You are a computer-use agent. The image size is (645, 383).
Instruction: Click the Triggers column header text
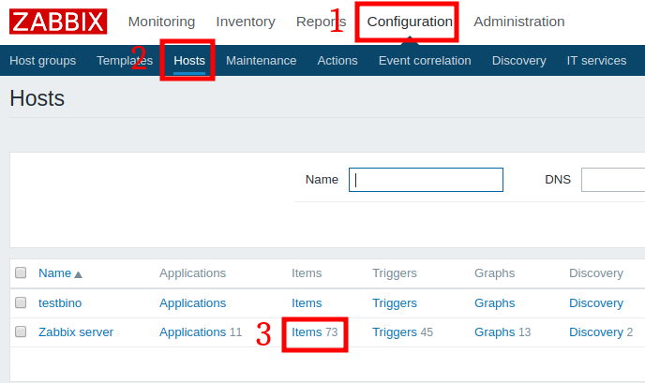pyautogui.click(x=395, y=273)
